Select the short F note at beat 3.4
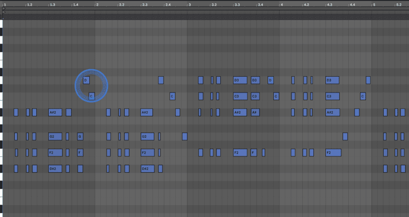 tap(254, 153)
